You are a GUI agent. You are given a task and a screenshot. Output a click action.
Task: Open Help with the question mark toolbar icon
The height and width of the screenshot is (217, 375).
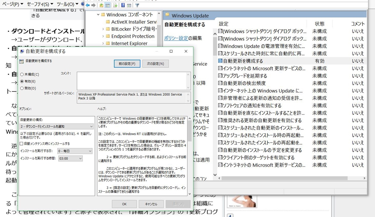coord(123,5)
